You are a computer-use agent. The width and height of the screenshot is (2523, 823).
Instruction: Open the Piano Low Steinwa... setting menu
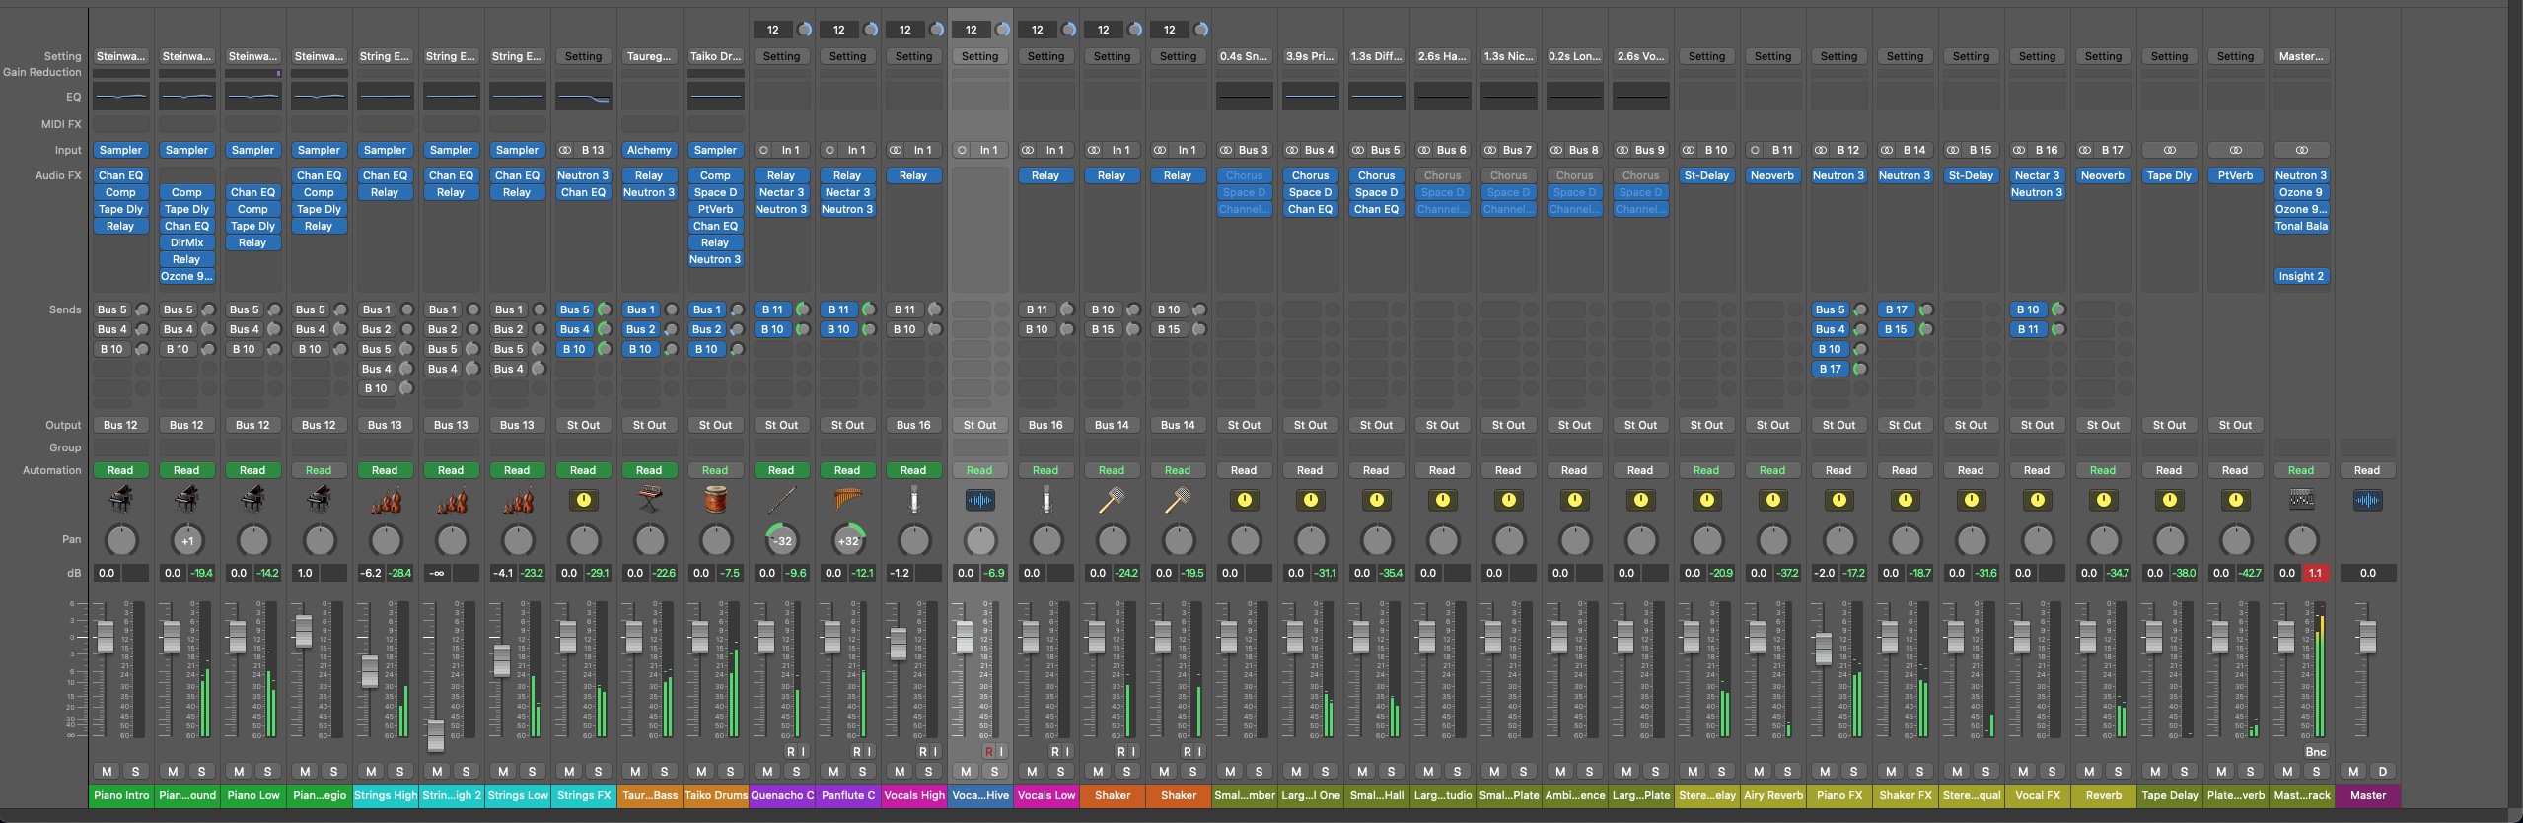pyautogui.click(x=252, y=56)
